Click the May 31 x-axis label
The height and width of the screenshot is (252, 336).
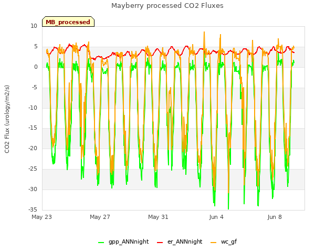(x=158, y=217)
